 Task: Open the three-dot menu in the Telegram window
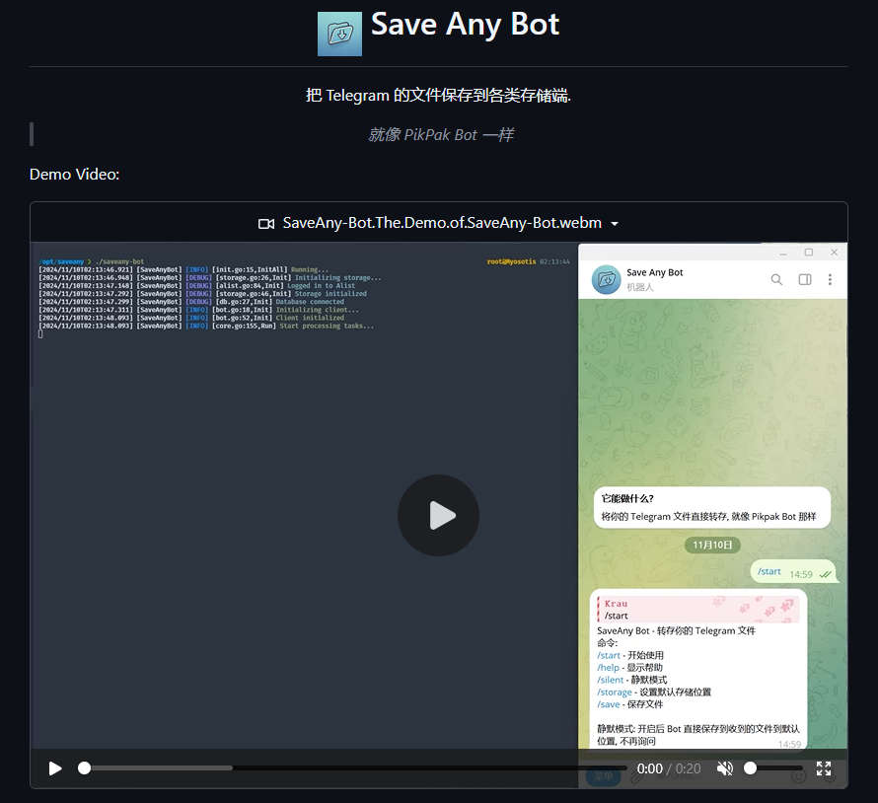pyautogui.click(x=830, y=279)
